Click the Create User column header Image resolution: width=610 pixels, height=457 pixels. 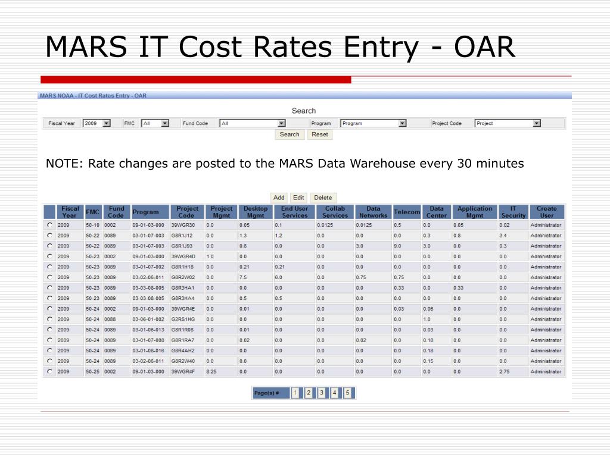(x=547, y=212)
